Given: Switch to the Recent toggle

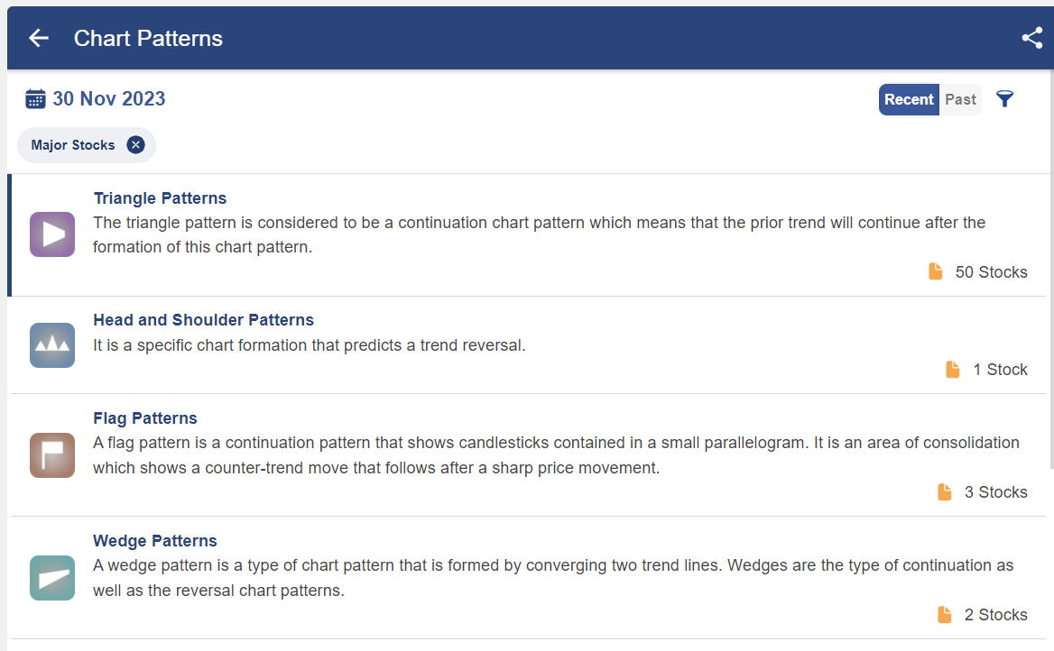Looking at the screenshot, I should point(909,99).
